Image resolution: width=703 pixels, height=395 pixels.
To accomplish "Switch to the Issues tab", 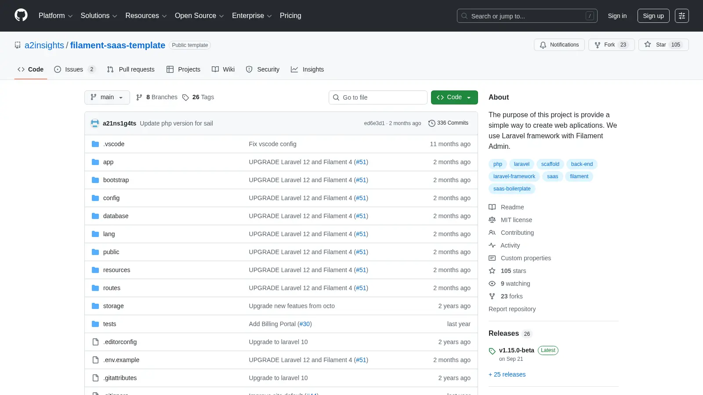I will pyautogui.click(x=75, y=69).
